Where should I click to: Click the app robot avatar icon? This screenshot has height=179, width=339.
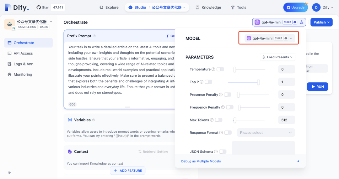(9, 24)
